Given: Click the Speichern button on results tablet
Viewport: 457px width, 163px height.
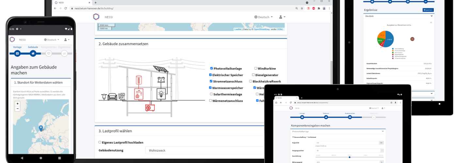Looking at the screenshot, I should click(428, 10).
